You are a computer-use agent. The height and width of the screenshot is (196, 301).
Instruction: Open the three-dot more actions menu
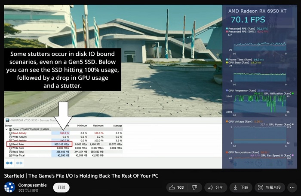click(292, 187)
